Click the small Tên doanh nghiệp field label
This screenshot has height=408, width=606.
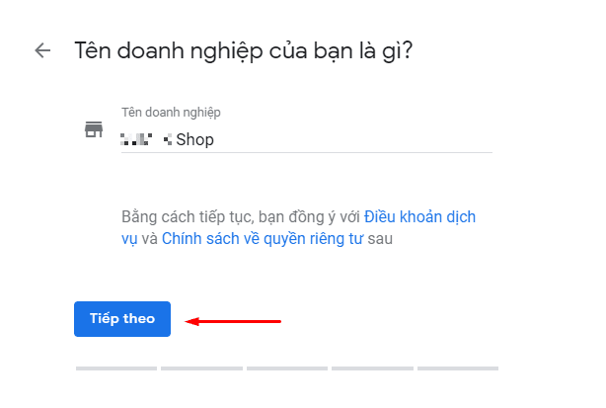171,112
